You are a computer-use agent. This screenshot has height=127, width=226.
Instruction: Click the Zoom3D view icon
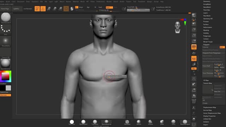[194, 90]
